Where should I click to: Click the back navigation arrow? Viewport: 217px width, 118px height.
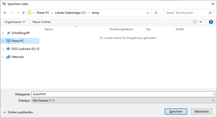point(5,13)
